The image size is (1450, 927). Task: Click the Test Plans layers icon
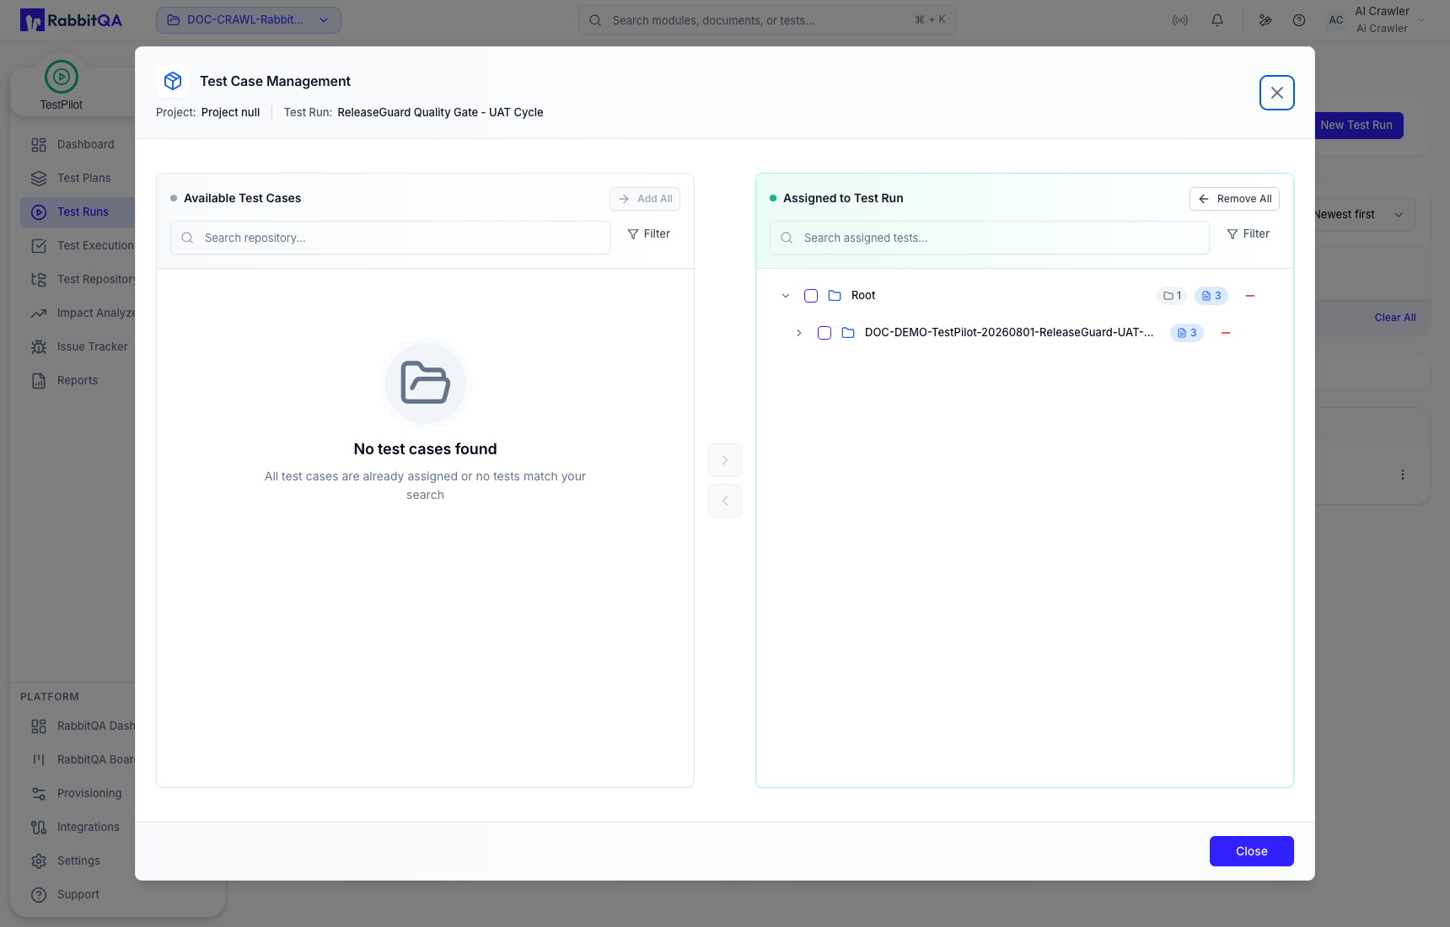pyautogui.click(x=39, y=179)
